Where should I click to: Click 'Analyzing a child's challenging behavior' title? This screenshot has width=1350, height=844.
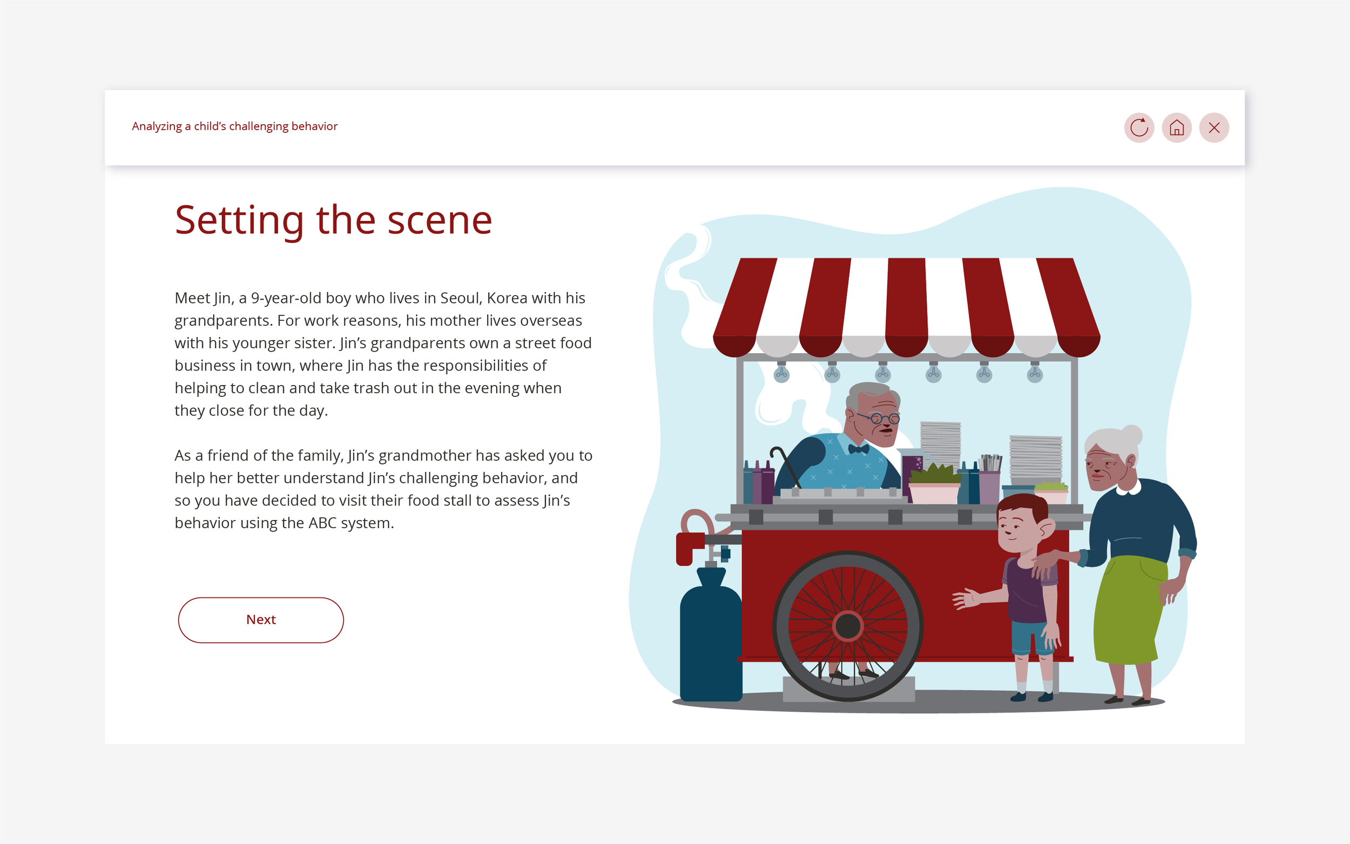click(x=234, y=126)
